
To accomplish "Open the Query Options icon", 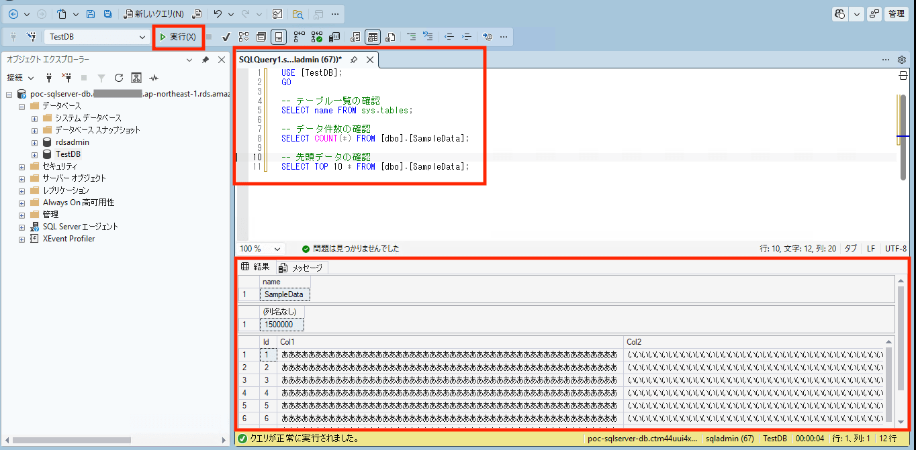I will pyautogui.click(x=261, y=37).
